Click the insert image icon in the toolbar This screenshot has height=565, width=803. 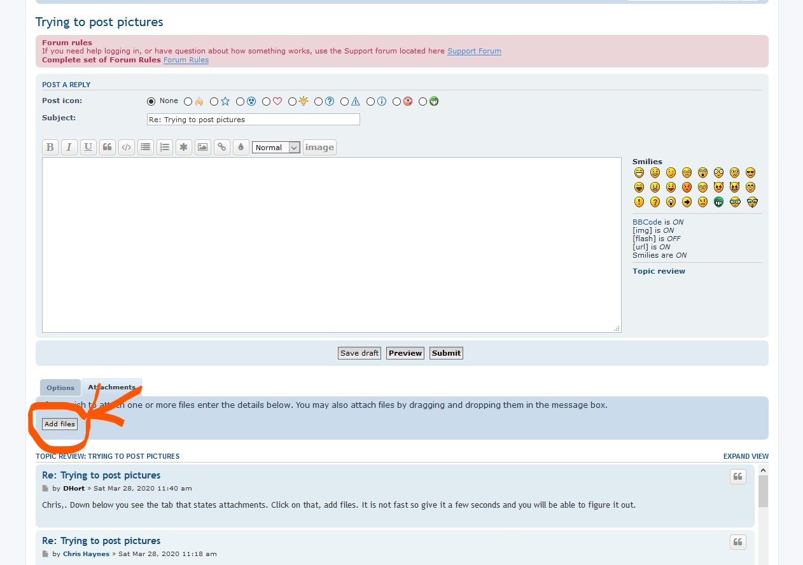click(x=202, y=148)
